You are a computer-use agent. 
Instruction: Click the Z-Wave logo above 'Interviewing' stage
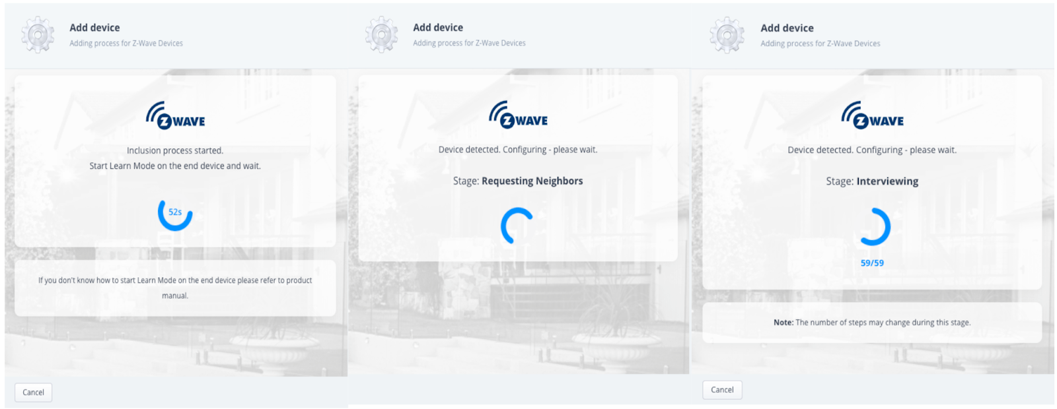(x=872, y=115)
